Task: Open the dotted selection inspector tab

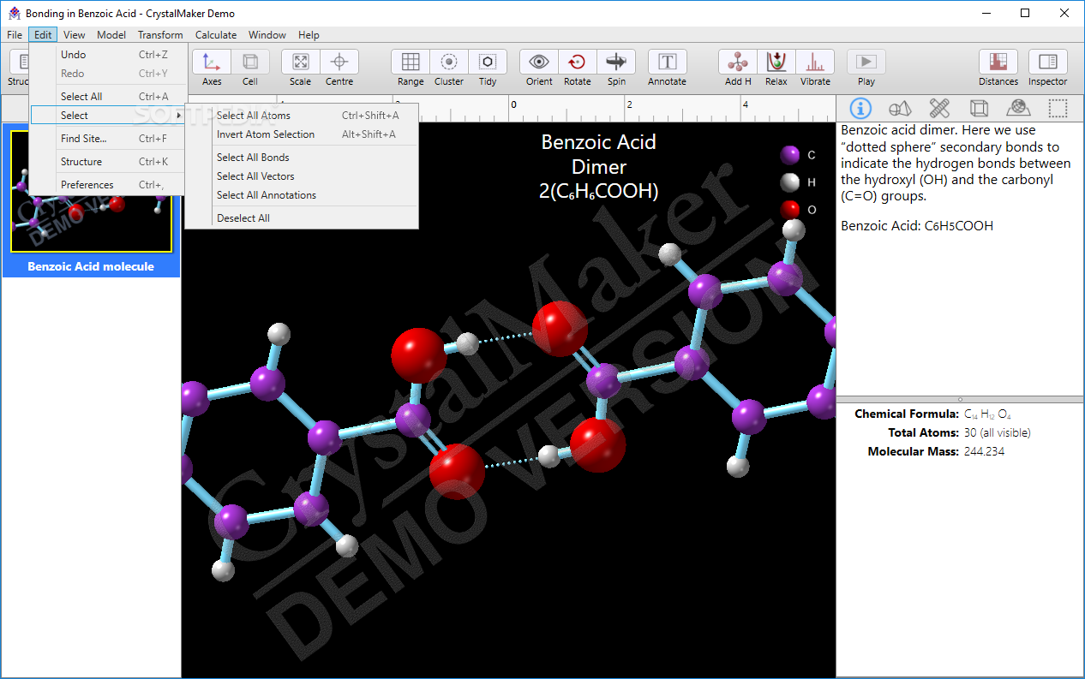Action: 1058,108
